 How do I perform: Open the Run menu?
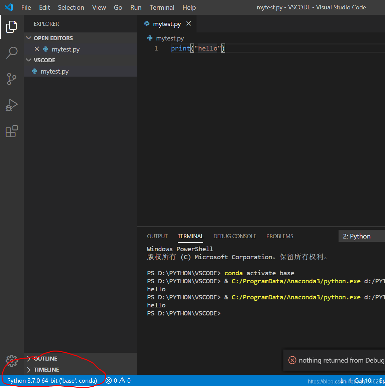136,7
